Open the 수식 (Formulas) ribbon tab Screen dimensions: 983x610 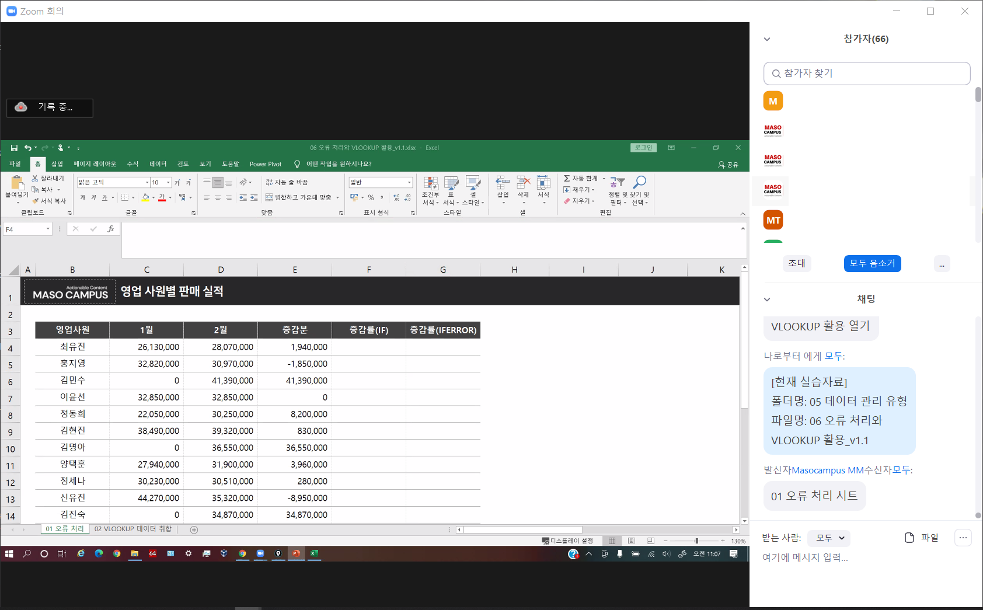coord(133,164)
